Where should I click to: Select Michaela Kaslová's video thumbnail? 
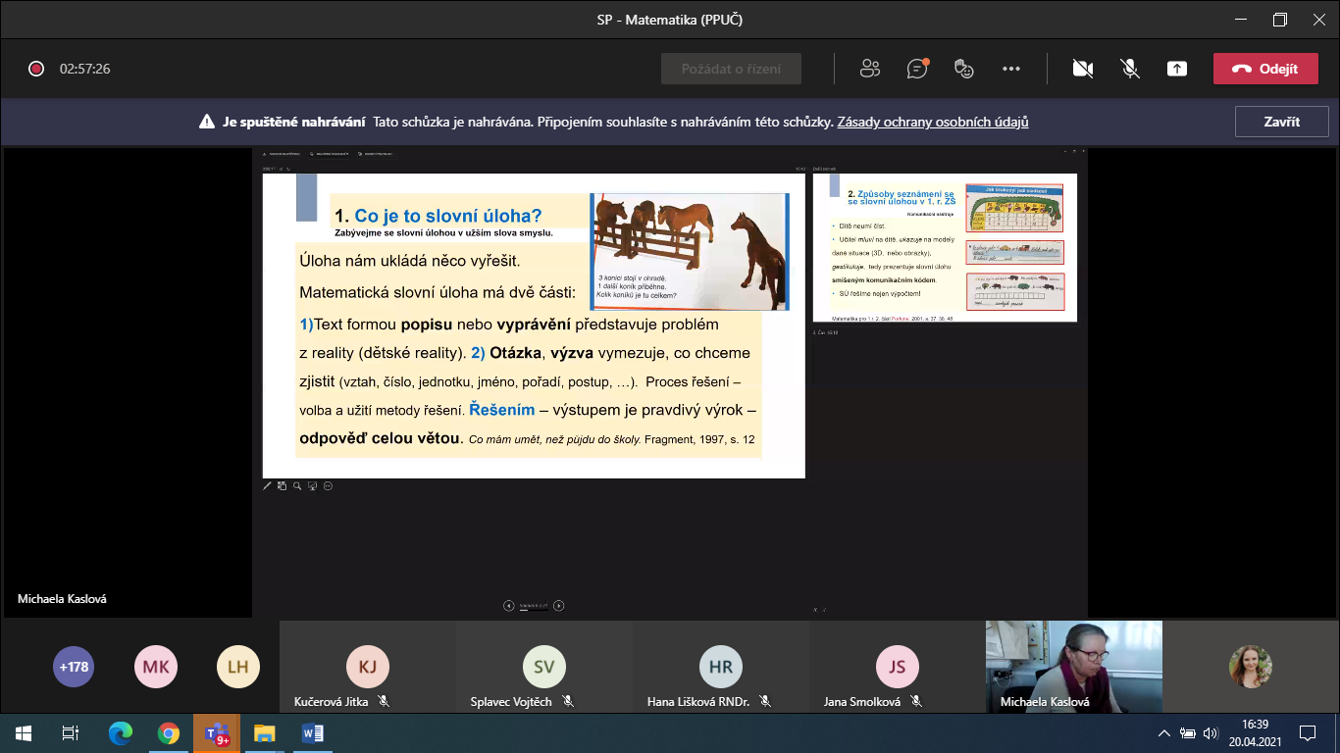(x=1073, y=665)
